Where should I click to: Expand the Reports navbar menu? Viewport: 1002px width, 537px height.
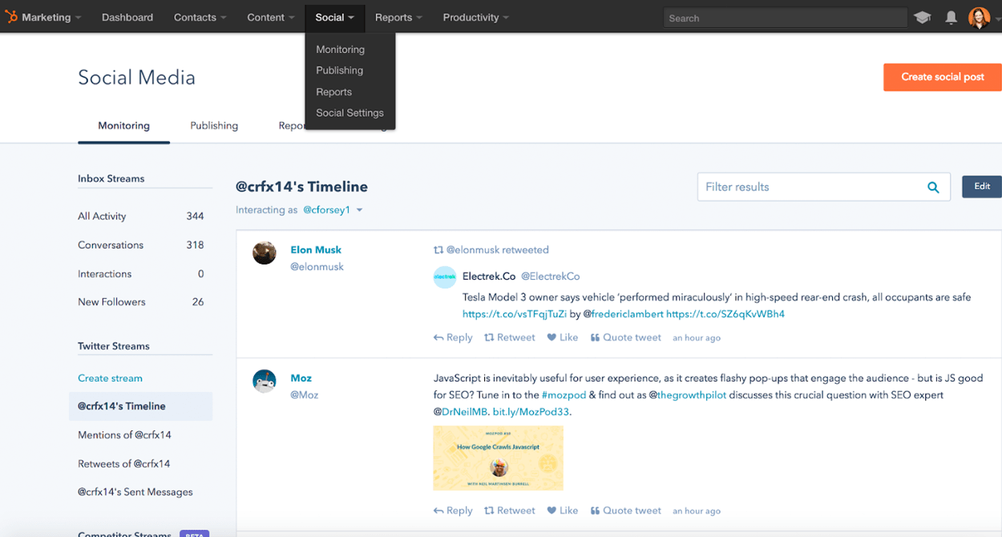point(398,18)
